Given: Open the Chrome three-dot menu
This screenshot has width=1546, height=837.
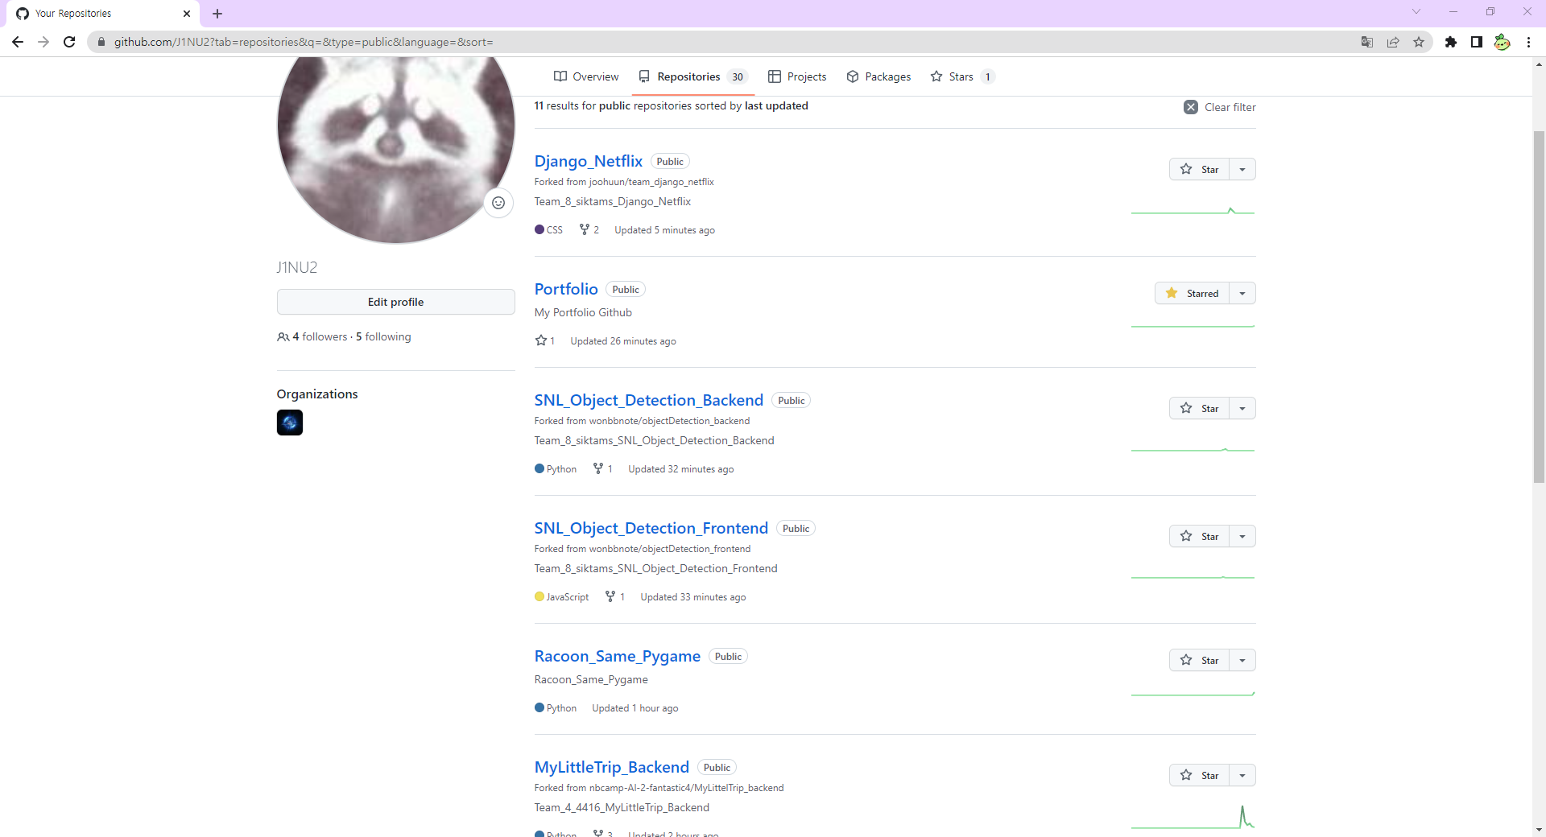Looking at the screenshot, I should [x=1528, y=42].
